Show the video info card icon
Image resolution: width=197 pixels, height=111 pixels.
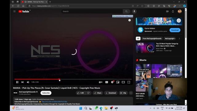tap(130, 20)
